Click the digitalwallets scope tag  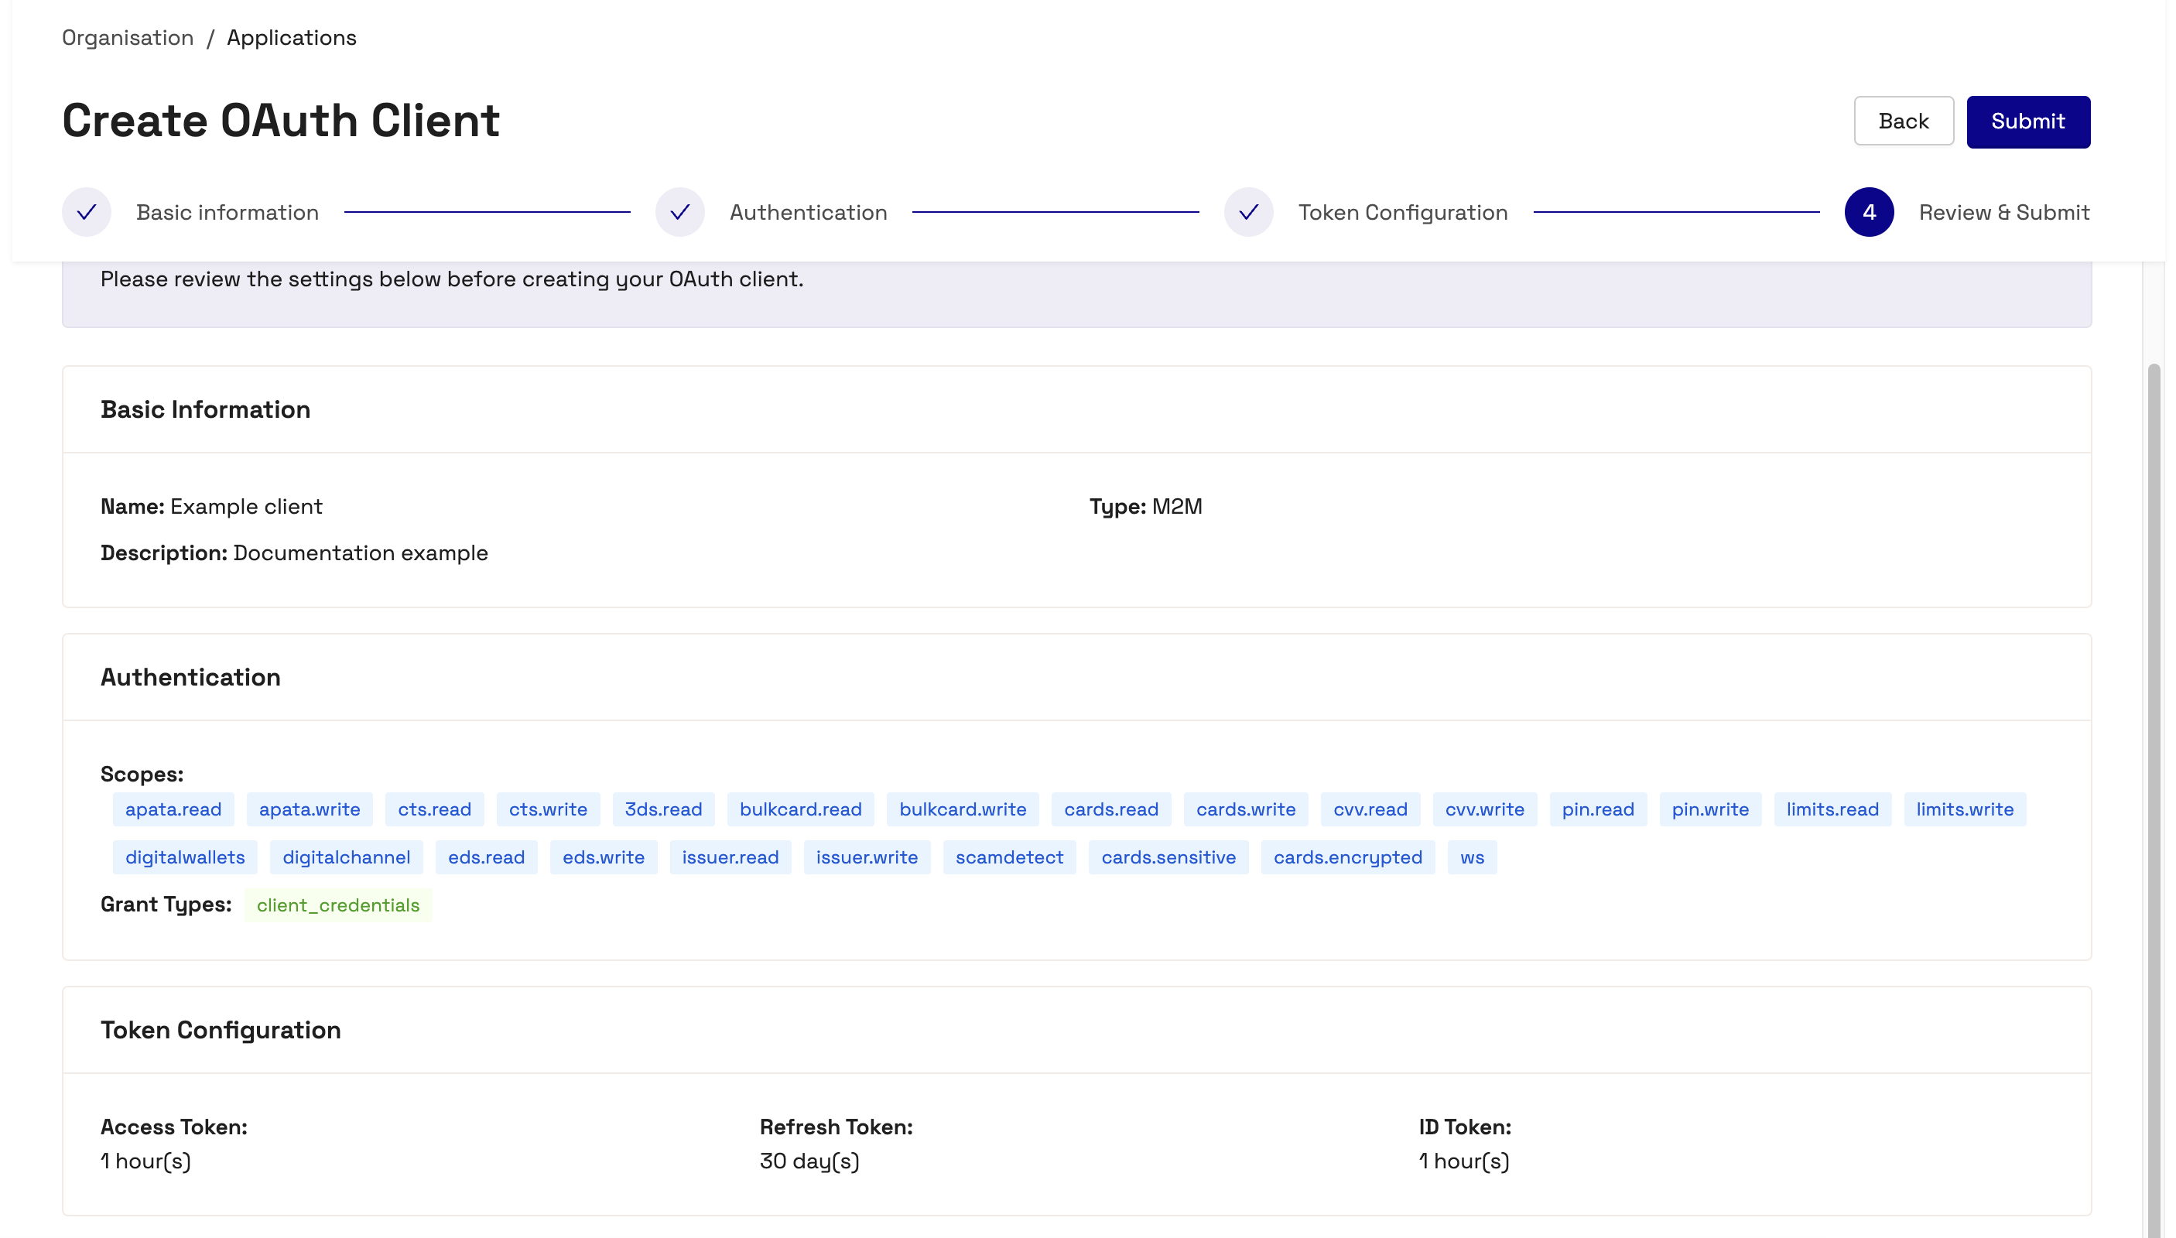(186, 857)
